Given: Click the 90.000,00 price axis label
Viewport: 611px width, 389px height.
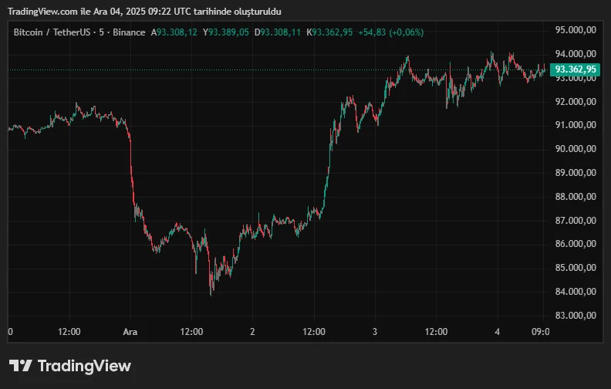Looking at the screenshot, I should click(576, 149).
